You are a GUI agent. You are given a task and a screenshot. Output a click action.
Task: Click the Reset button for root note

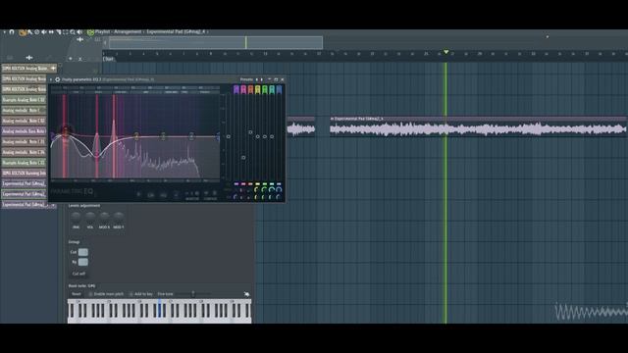click(x=77, y=294)
